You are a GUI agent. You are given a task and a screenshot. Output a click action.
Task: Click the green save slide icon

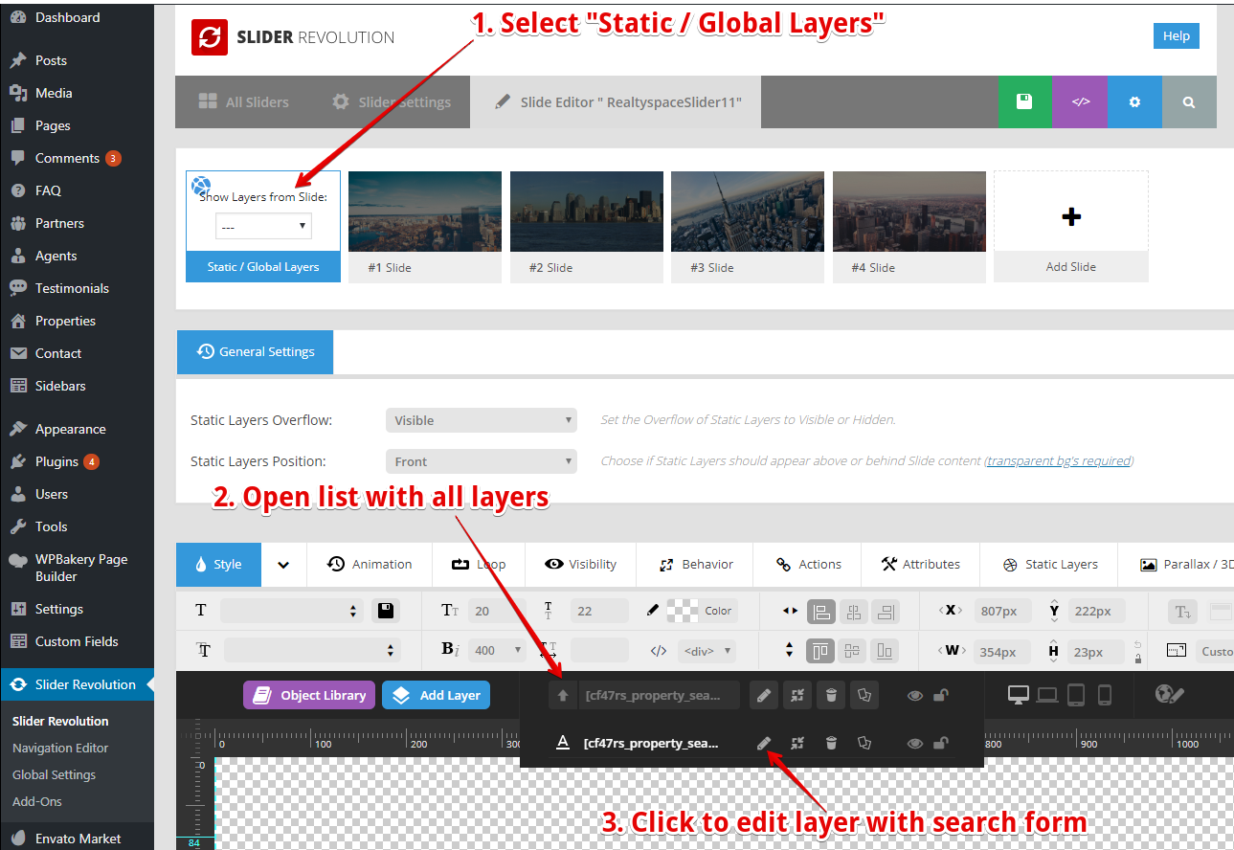click(x=1024, y=101)
